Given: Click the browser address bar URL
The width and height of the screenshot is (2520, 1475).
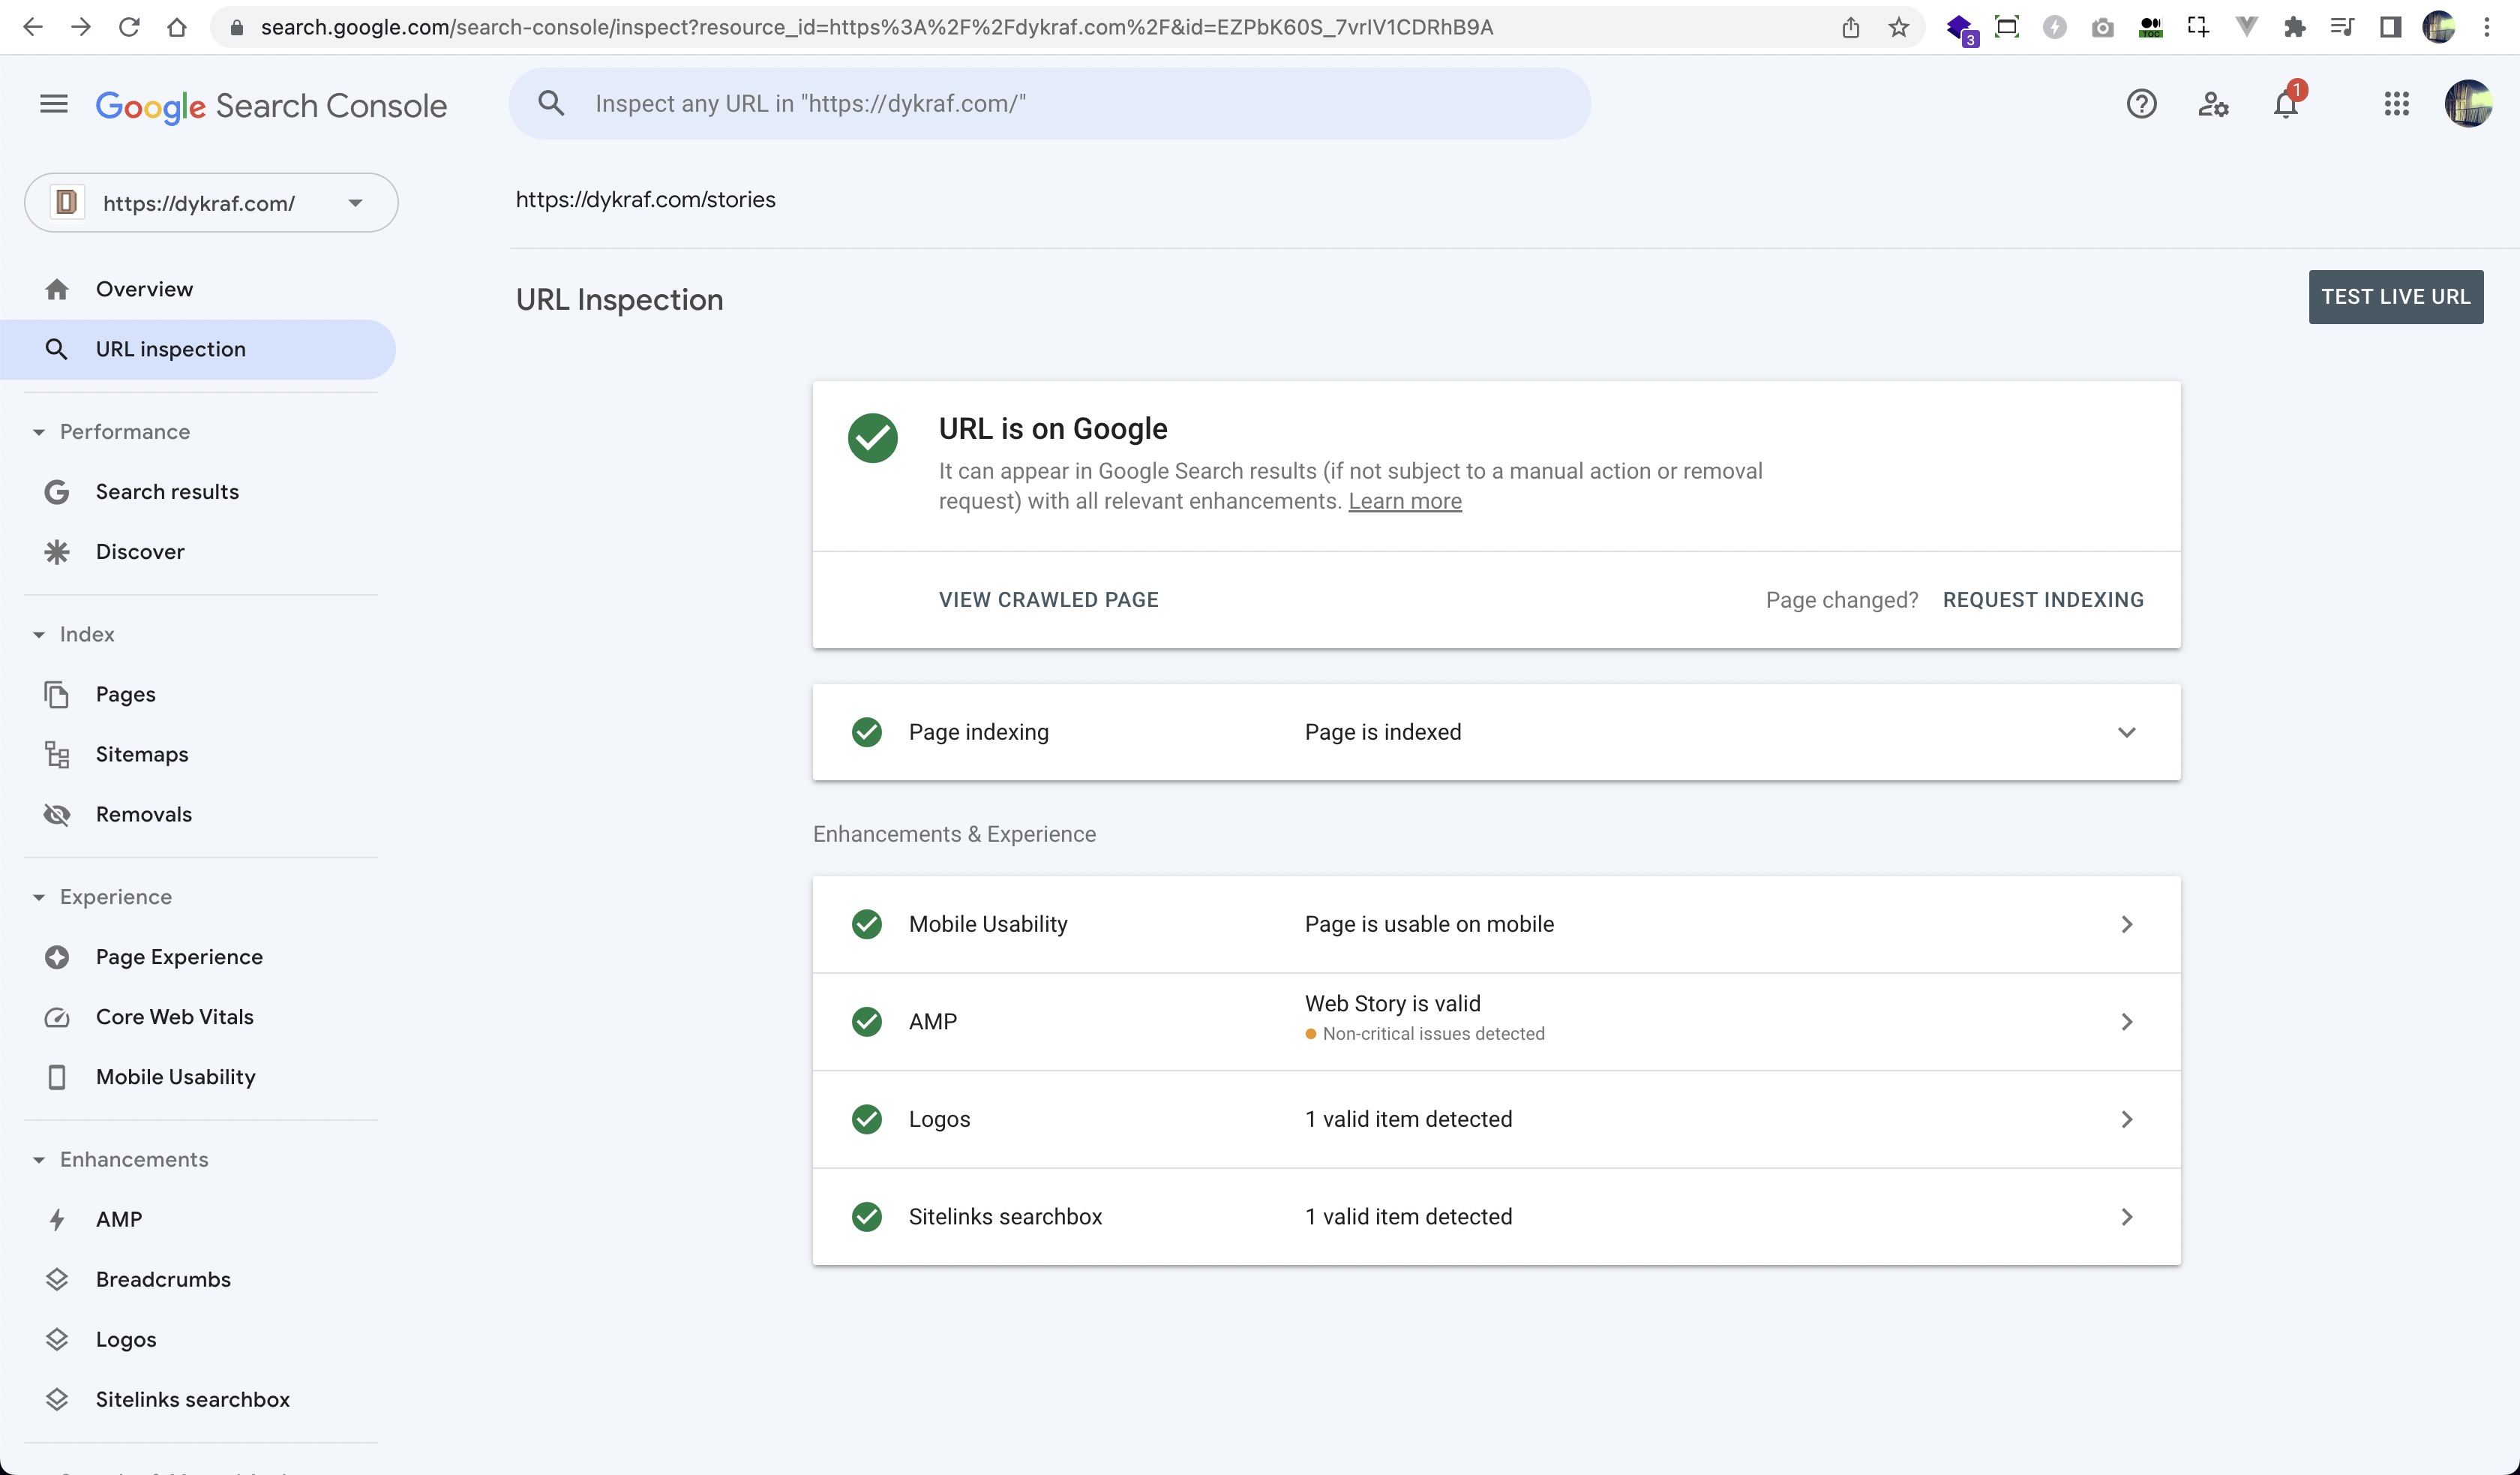Looking at the screenshot, I should coord(877,27).
